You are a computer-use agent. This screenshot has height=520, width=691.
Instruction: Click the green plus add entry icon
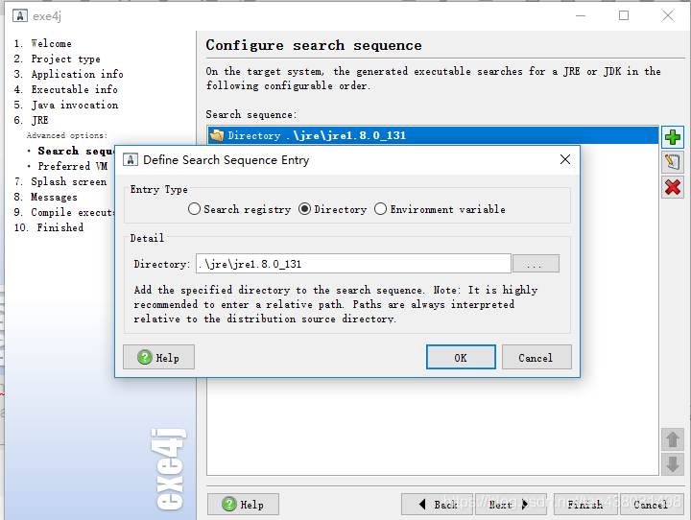pyautogui.click(x=673, y=137)
